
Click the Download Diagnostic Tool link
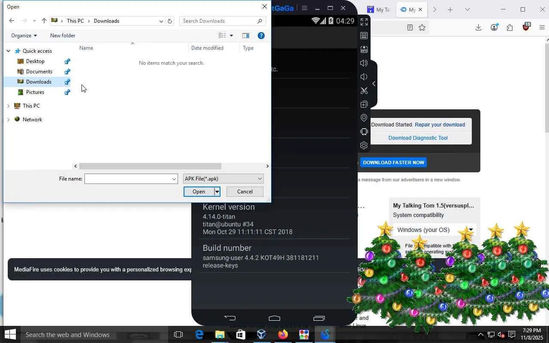pos(418,138)
